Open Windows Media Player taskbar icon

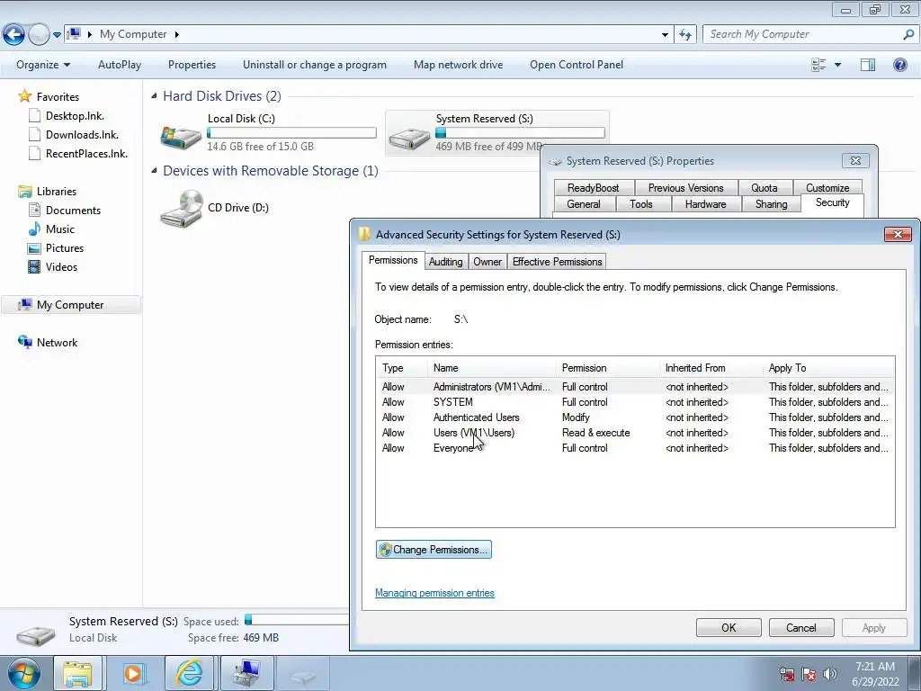tap(133, 673)
